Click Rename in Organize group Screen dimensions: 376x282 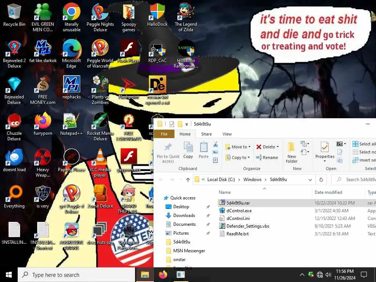tap(267, 158)
